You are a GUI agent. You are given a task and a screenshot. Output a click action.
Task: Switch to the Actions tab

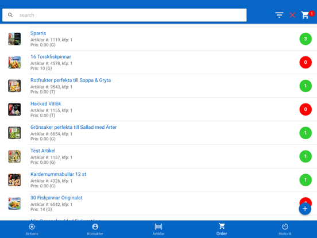click(32, 229)
